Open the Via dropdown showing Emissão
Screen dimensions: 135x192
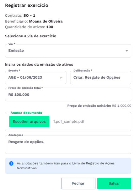pos(68,51)
